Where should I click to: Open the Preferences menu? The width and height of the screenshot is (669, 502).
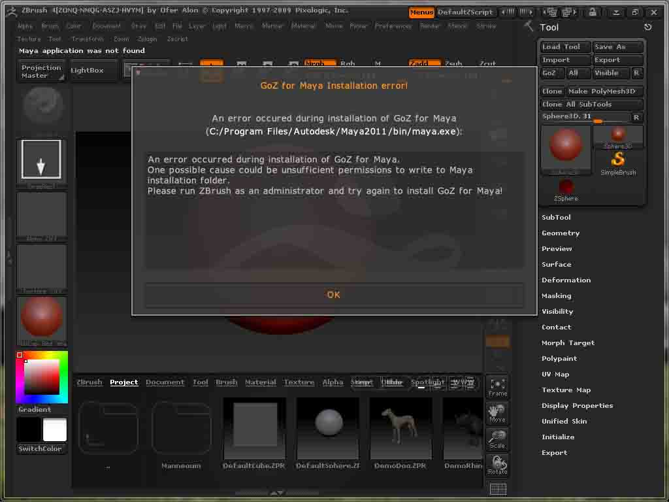click(x=393, y=26)
